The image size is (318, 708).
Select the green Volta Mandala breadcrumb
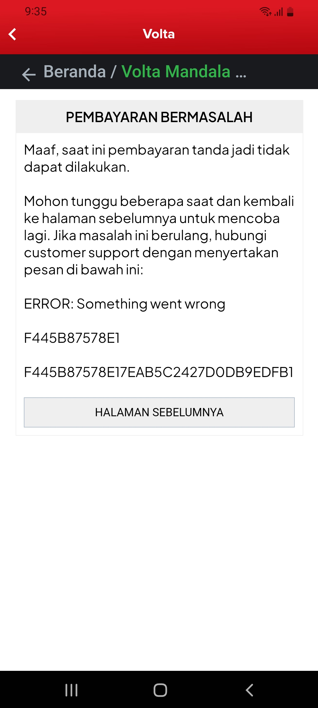coord(176,72)
